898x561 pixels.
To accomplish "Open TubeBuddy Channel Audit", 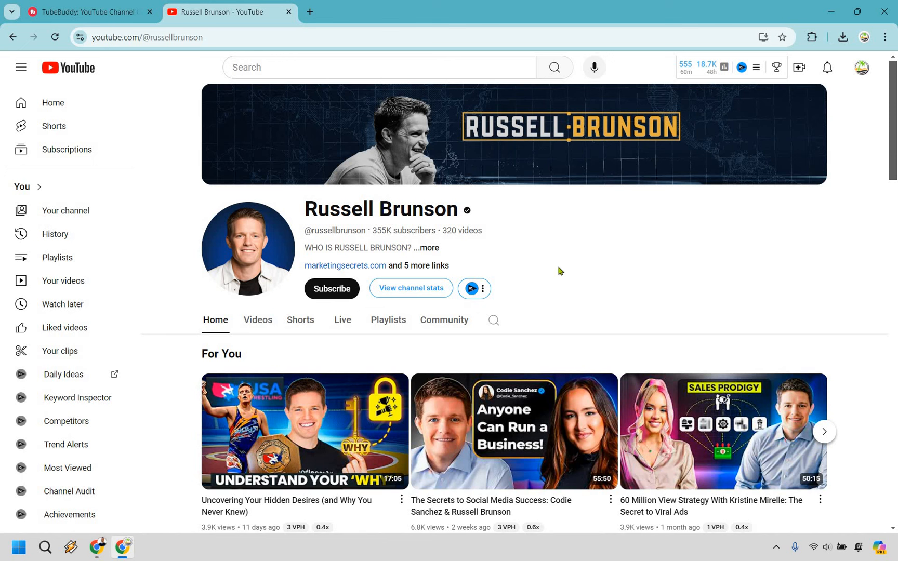I will [x=70, y=491].
